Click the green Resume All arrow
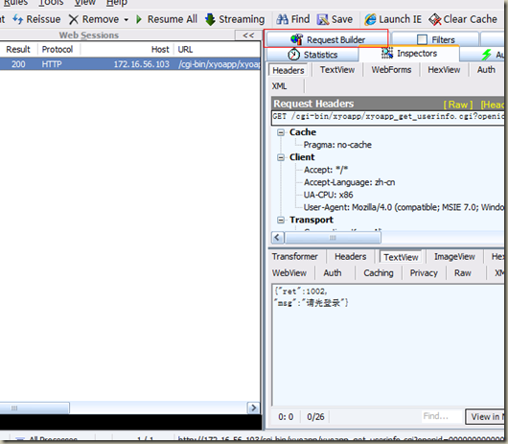This screenshot has height=444, width=508. click(139, 19)
